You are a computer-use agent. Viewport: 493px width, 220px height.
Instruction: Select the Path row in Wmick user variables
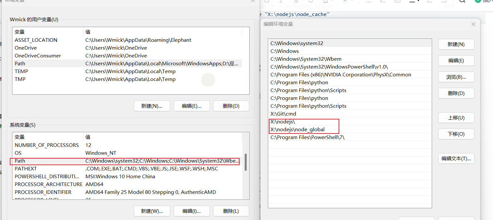tap(127, 64)
